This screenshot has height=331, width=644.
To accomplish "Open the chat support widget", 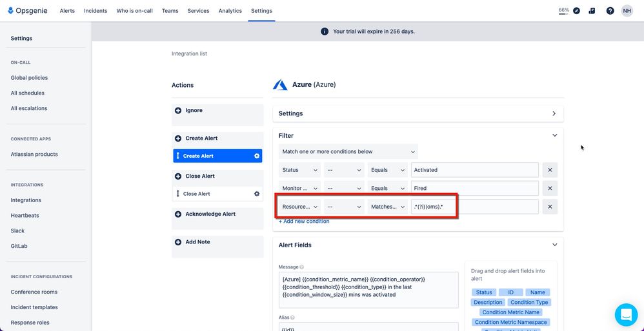I will click(x=626, y=315).
